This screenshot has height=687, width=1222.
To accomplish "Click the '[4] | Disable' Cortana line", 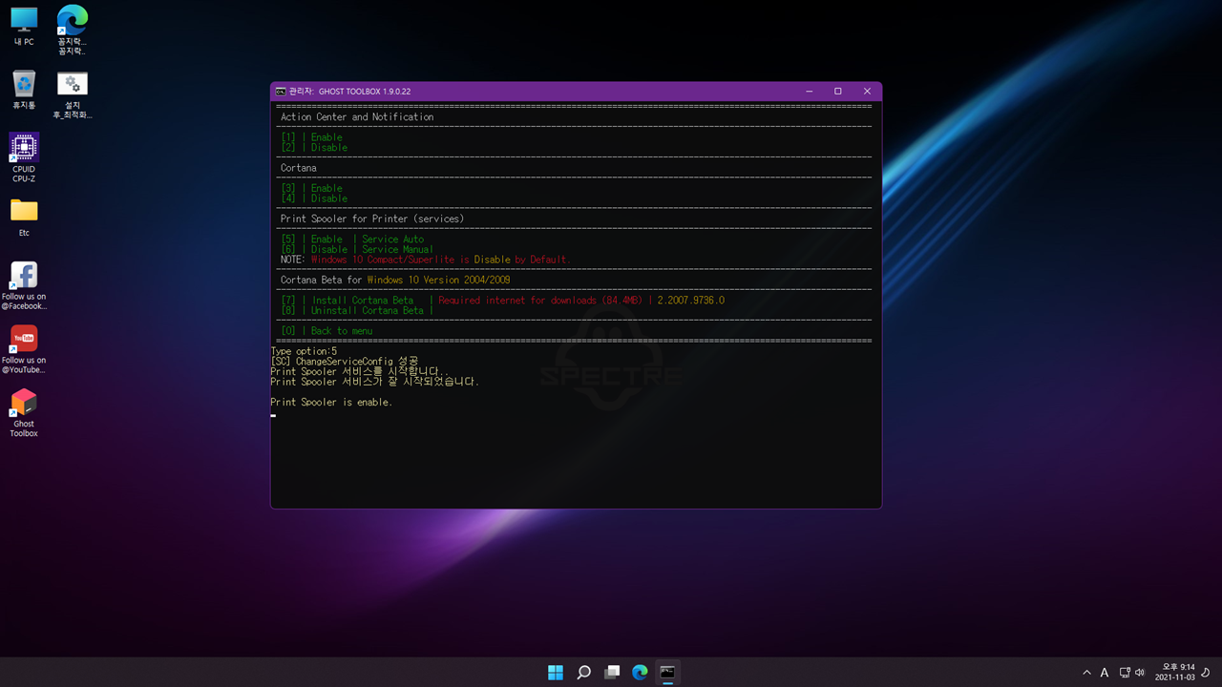I will pyautogui.click(x=314, y=198).
